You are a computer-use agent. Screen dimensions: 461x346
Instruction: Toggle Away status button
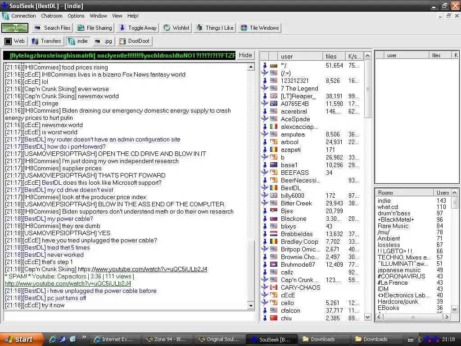click(138, 28)
